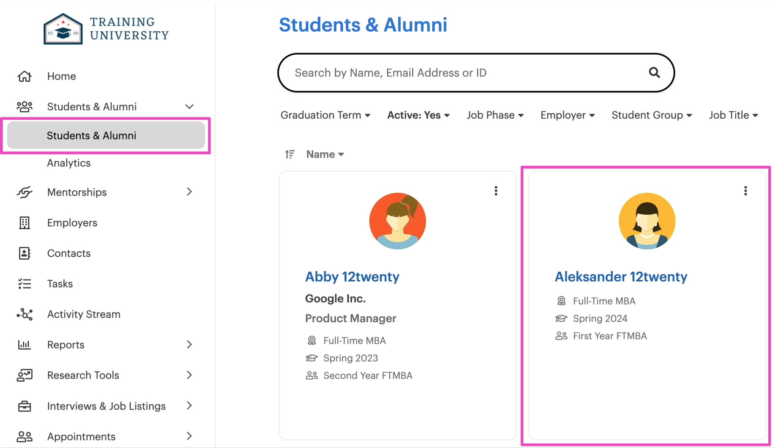Image resolution: width=775 pixels, height=448 pixels.
Task: Click Spring 2024 on Aleksander's card
Action: pyautogui.click(x=600, y=318)
